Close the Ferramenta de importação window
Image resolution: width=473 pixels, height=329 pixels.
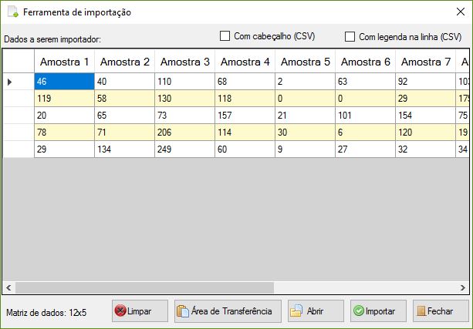tap(455, 12)
